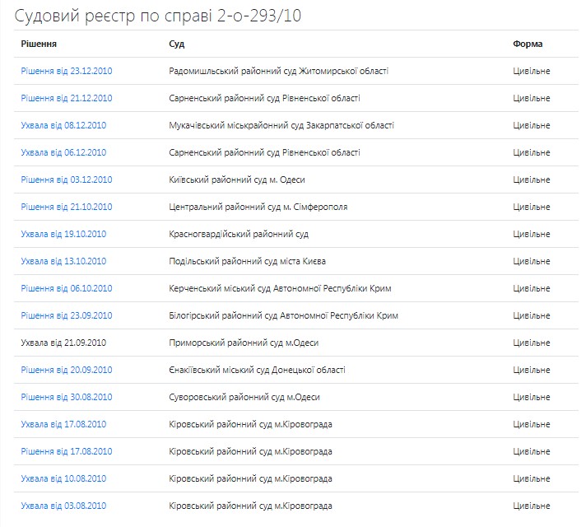
Task: Open the Рішення від 21.12.2010 link
Action: click(x=66, y=98)
